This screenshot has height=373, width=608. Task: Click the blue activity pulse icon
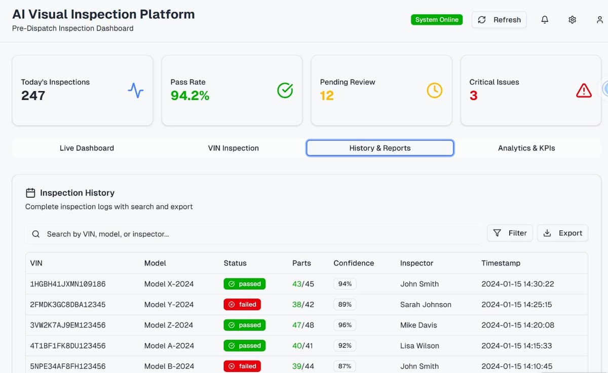point(135,90)
